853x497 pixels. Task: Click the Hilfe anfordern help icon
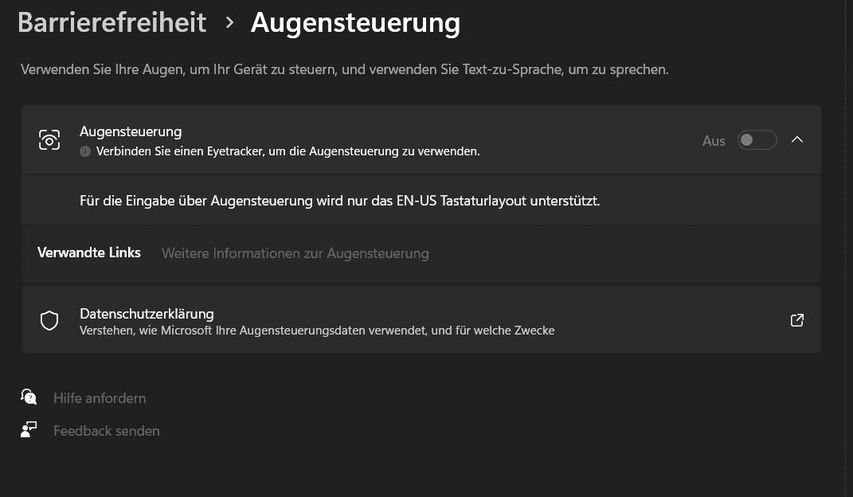pos(29,397)
